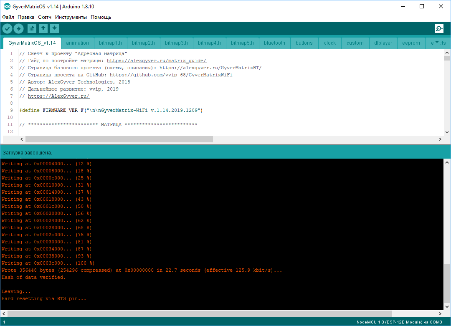
Task: Click the FIRMWARE_VER define on line 9
Action: 111,110
